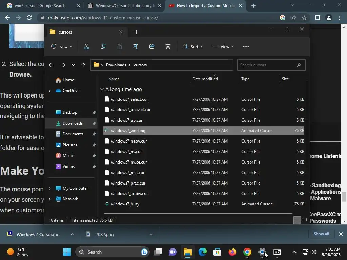Expand the My Computer tree node

tap(49, 188)
